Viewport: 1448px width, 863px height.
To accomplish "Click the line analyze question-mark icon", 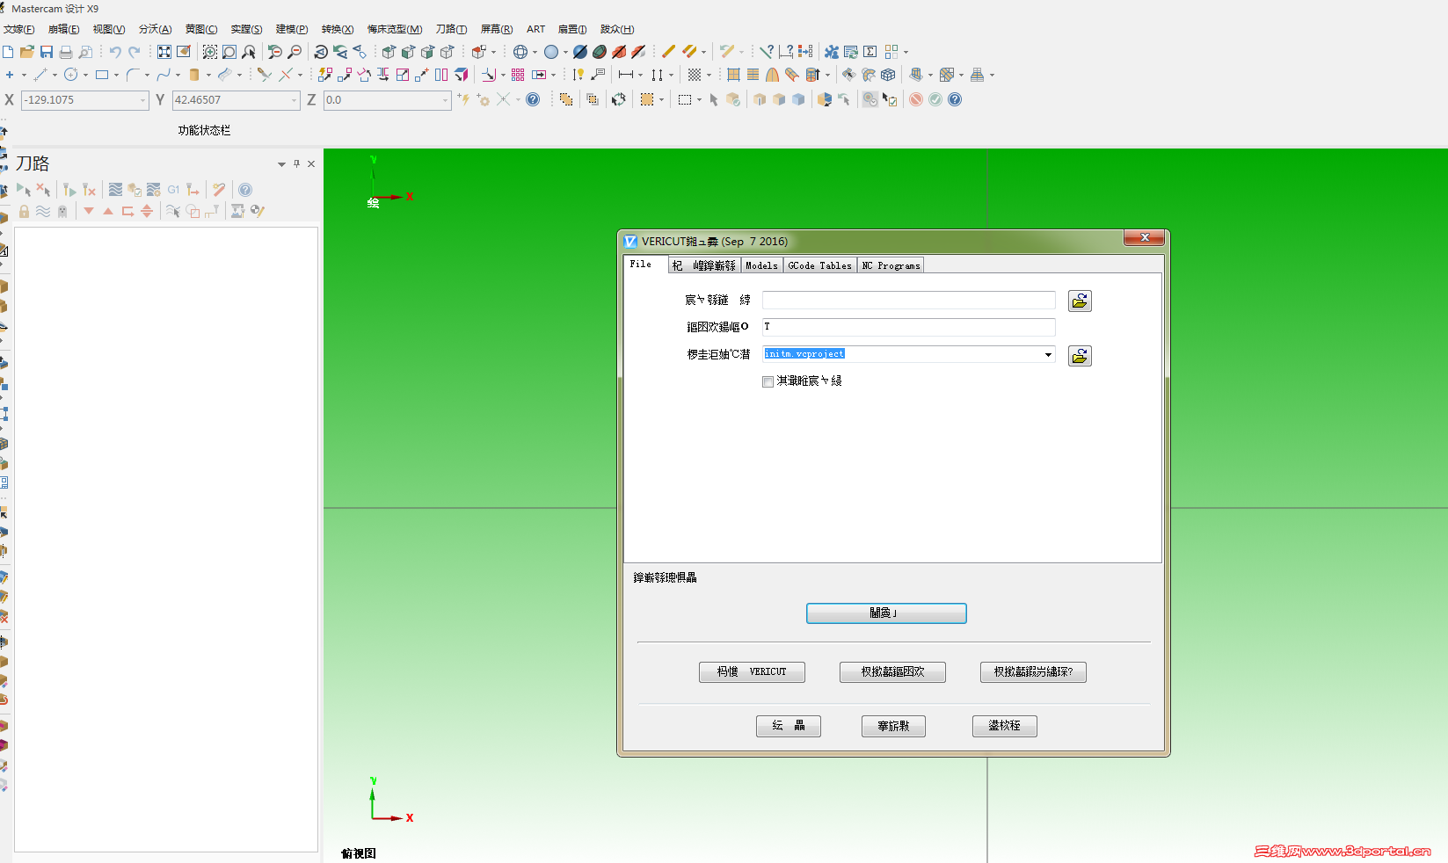I will (x=767, y=52).
